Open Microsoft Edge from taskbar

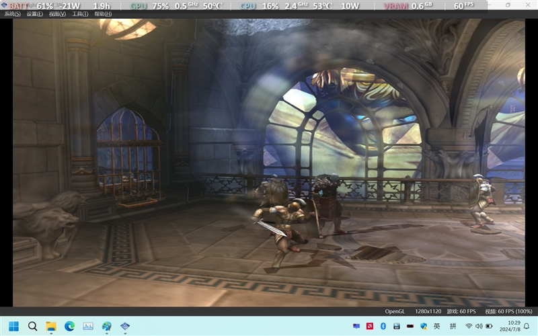point(69,326)
